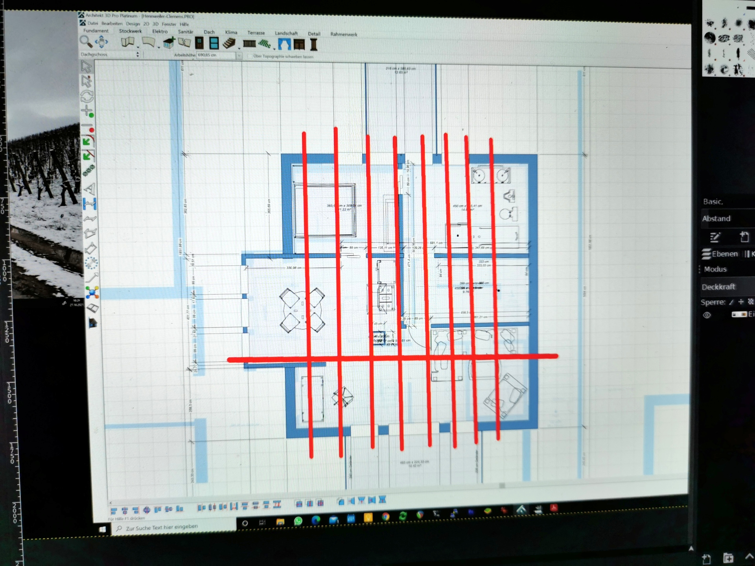Select the window tool
The height and width of the screenshot is (566, 755).
point(214,43)
